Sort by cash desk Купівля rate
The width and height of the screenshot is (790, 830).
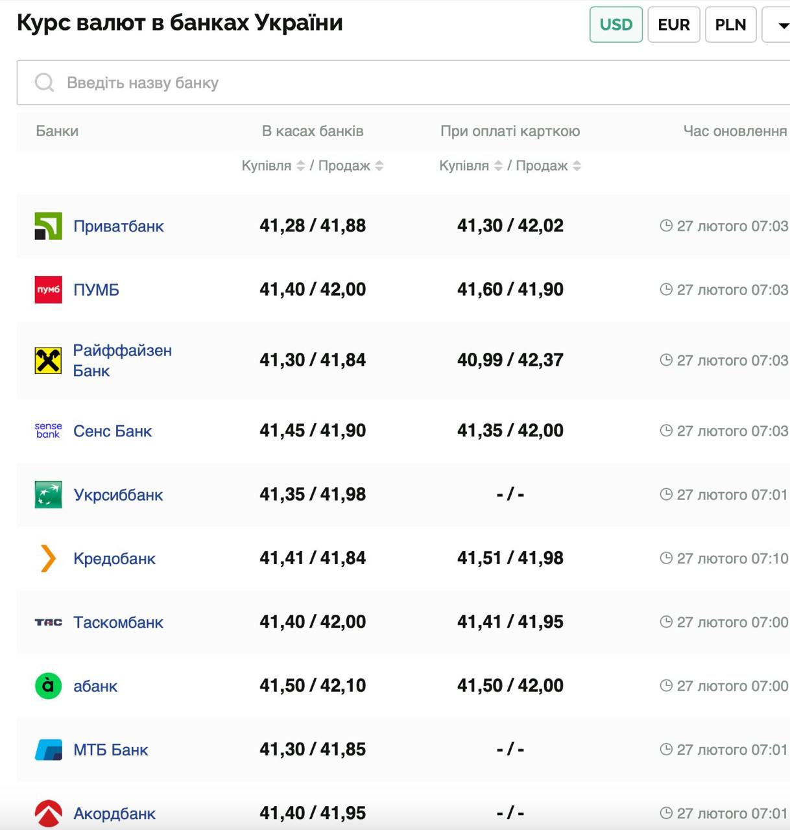300,166
